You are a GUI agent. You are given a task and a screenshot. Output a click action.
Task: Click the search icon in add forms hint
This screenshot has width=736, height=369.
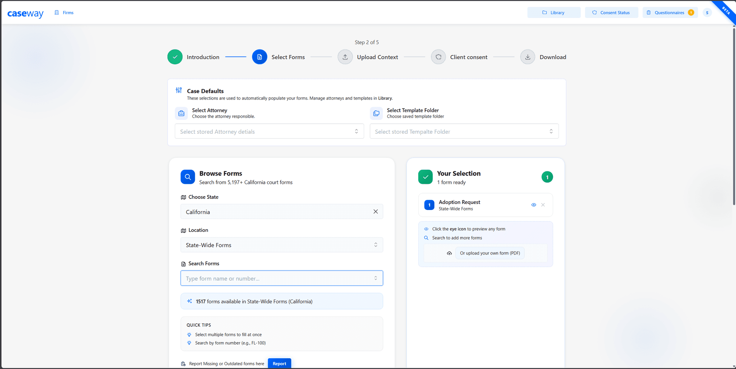click(426, 238)
